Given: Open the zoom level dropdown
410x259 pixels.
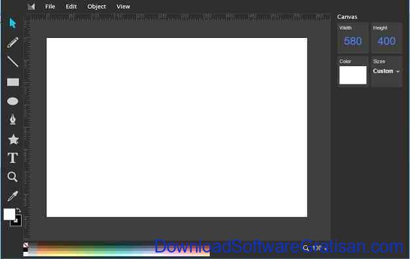Looking at the screenshot, I should tap(316, 249).
